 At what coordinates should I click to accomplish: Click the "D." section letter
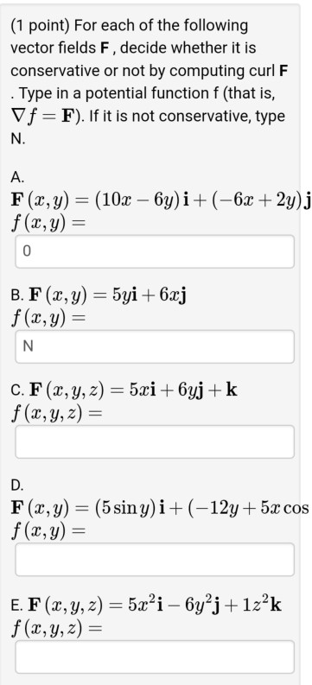pos(17,485)
